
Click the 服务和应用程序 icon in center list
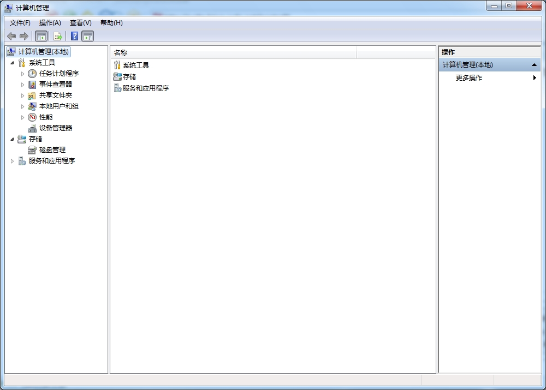(x=118, y=88)
